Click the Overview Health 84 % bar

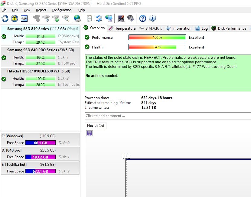(157, 47)
